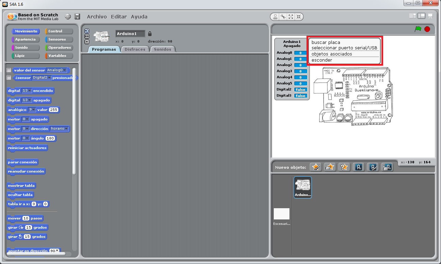Screen dimensions: 441x264
Task: Select the Movimiento block category
Action: [x=26, y=31]
